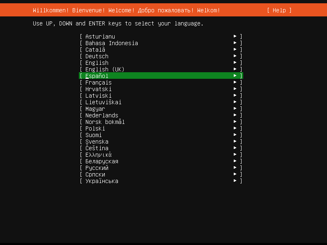Click the arrow icon on Polski row

(x=235, y=128)
